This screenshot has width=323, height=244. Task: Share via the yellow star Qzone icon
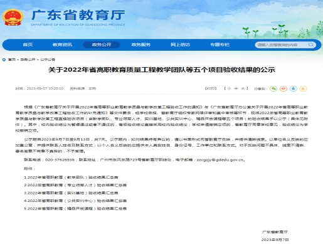point(303,88)
